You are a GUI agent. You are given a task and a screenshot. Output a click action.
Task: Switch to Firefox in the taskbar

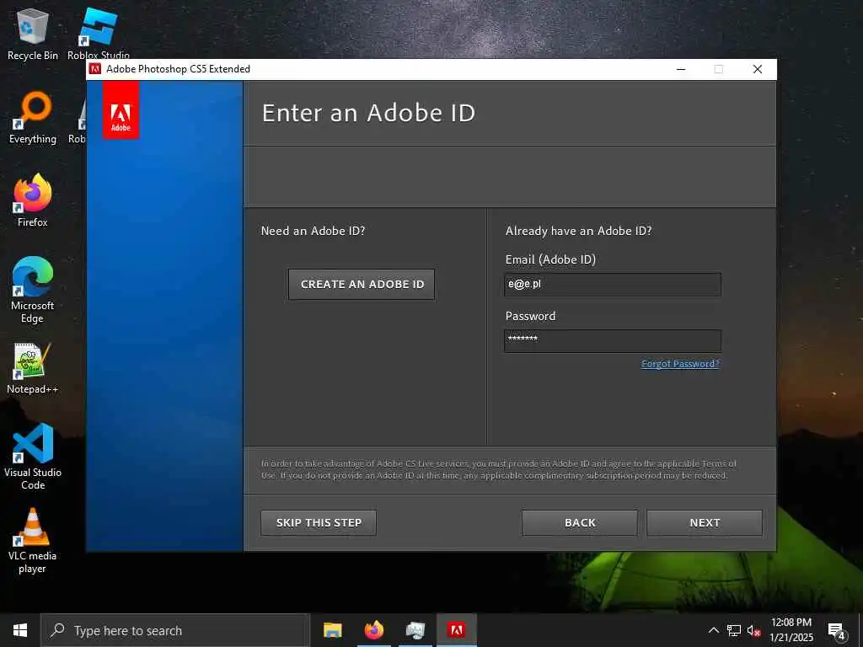click(373, 630)
